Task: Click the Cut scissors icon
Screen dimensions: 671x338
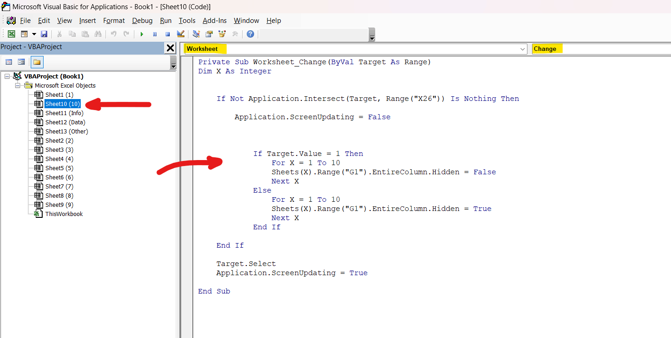Action: click(x=59, y=34)
